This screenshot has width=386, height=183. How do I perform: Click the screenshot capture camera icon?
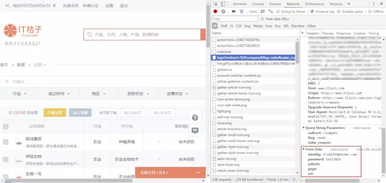(x=234, y=11)
